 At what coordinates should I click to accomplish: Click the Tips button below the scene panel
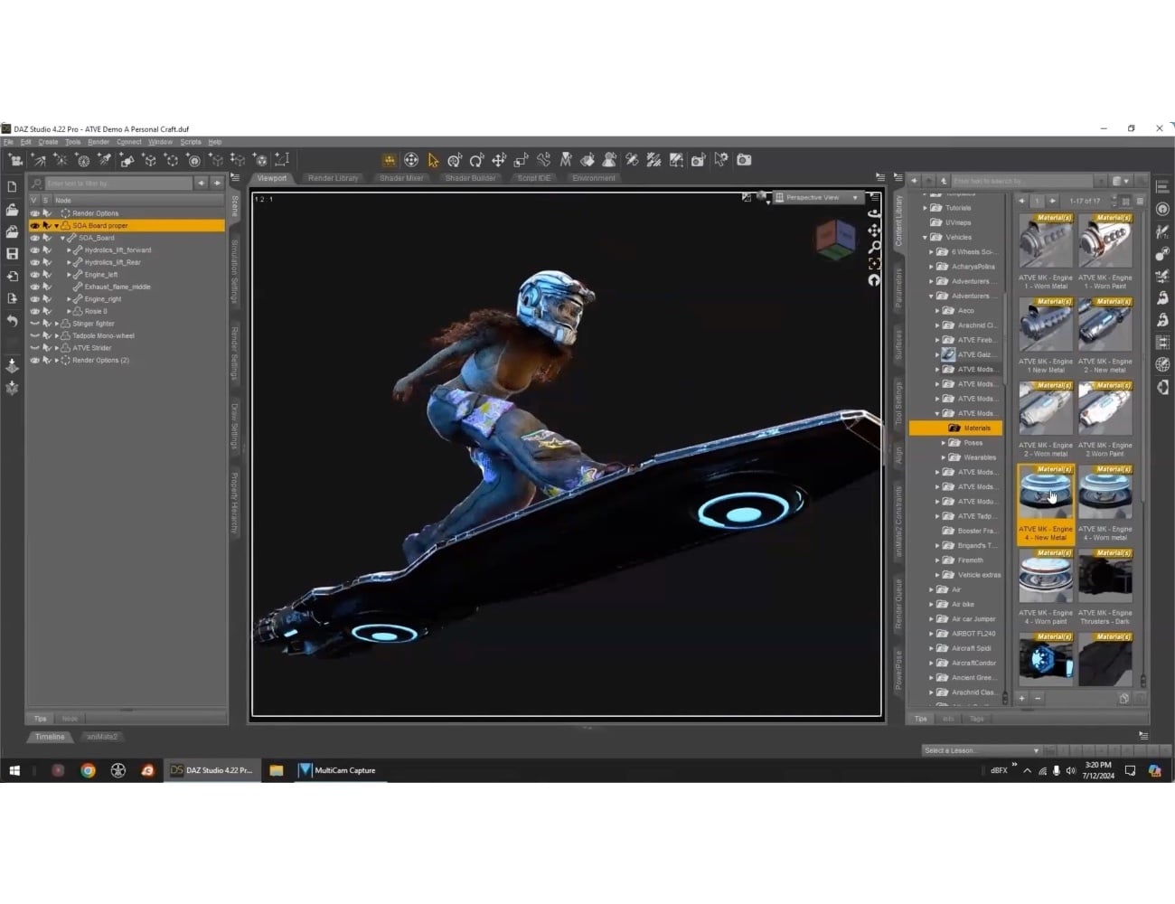[39, 718]
